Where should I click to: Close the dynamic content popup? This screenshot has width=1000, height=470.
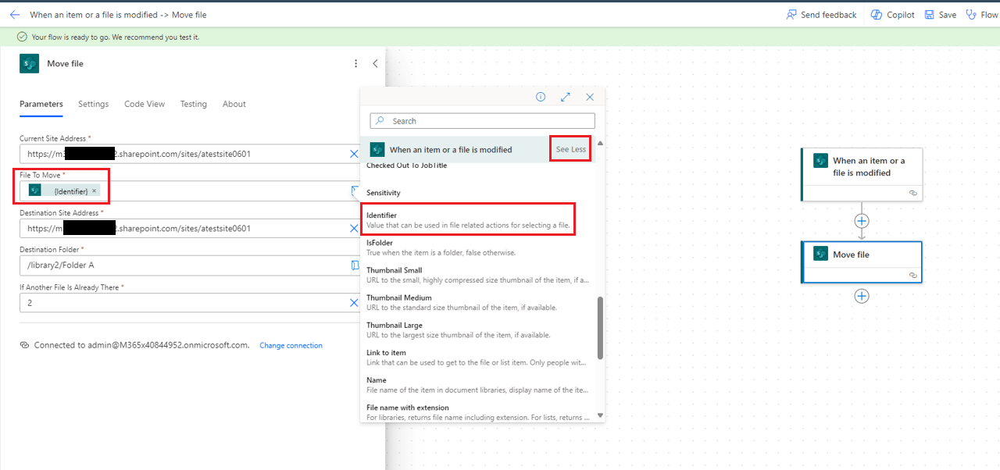pyautogui.click(x=590, y=97)
